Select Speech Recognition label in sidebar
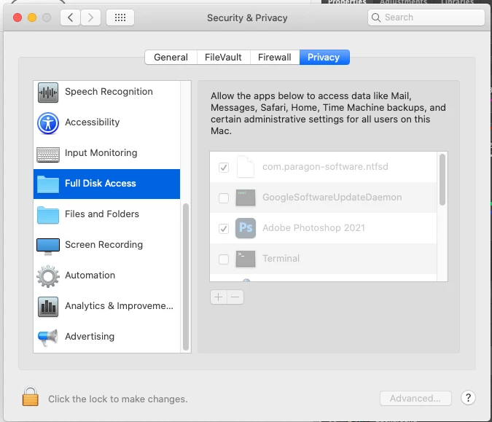492x422 pixels. tap(109, 92)
